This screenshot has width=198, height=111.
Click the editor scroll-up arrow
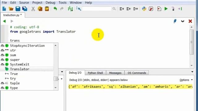coord(192,27)
